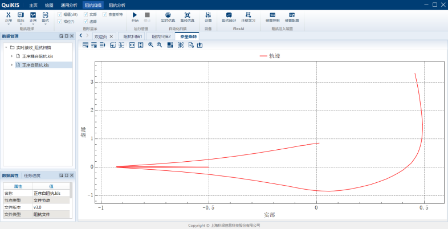Click the 开始 (start) run button

tap(135, 16)
